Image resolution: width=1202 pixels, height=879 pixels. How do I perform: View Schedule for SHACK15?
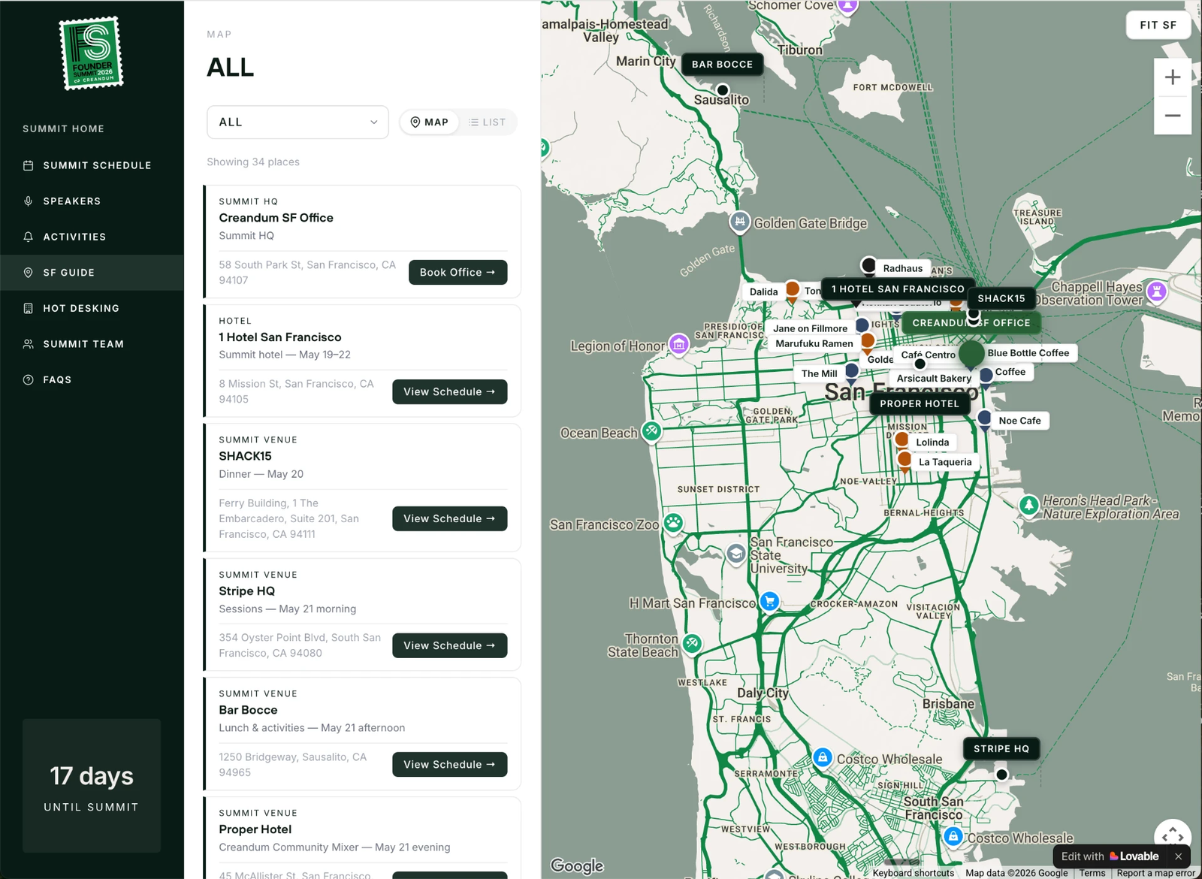[x=449, y=519]
